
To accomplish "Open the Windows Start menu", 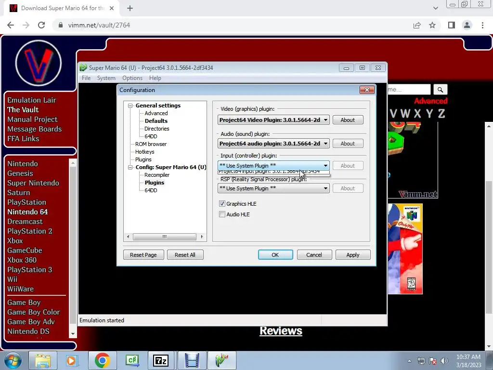I will pyautogui.click(x=13, y=360).
